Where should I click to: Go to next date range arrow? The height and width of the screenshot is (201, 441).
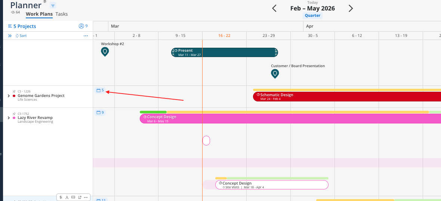tap(351, 9)
